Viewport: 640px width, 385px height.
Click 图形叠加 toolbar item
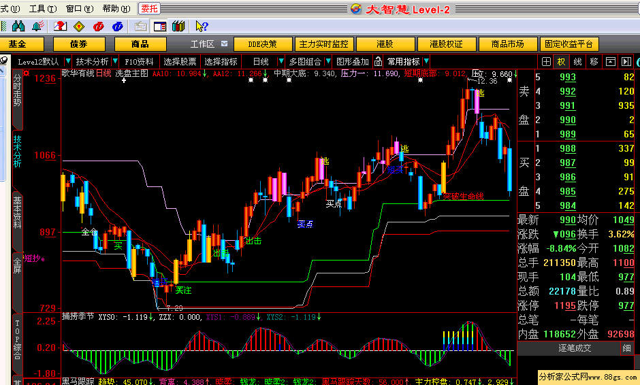click(x=353, y=62)
